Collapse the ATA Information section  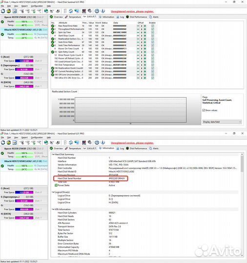(53, 209)
